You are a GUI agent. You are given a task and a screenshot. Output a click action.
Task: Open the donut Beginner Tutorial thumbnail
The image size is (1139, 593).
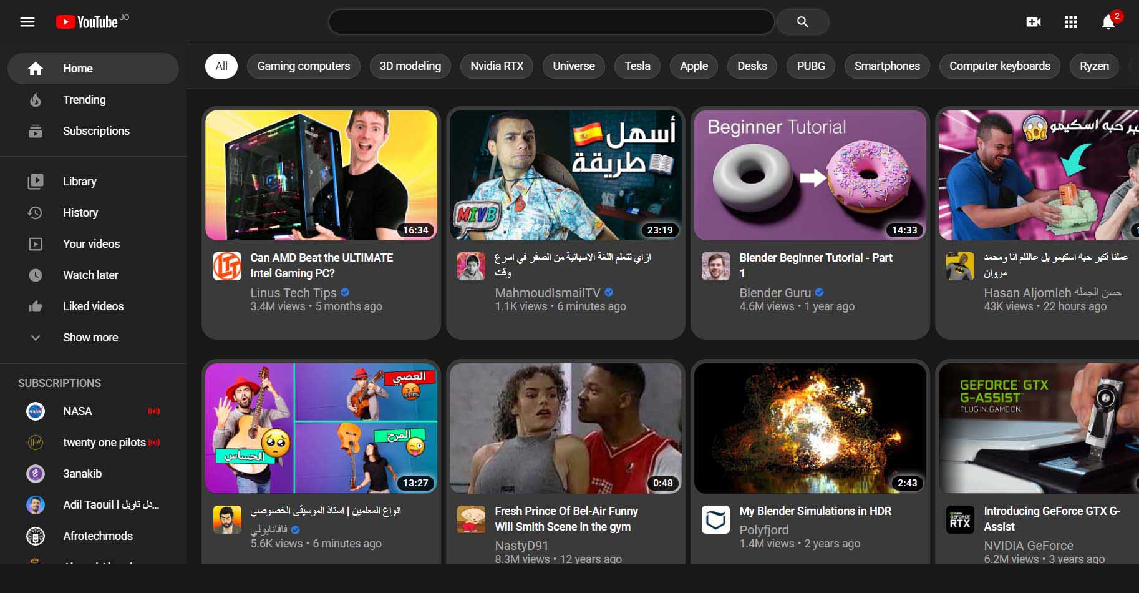pos(810,175)
